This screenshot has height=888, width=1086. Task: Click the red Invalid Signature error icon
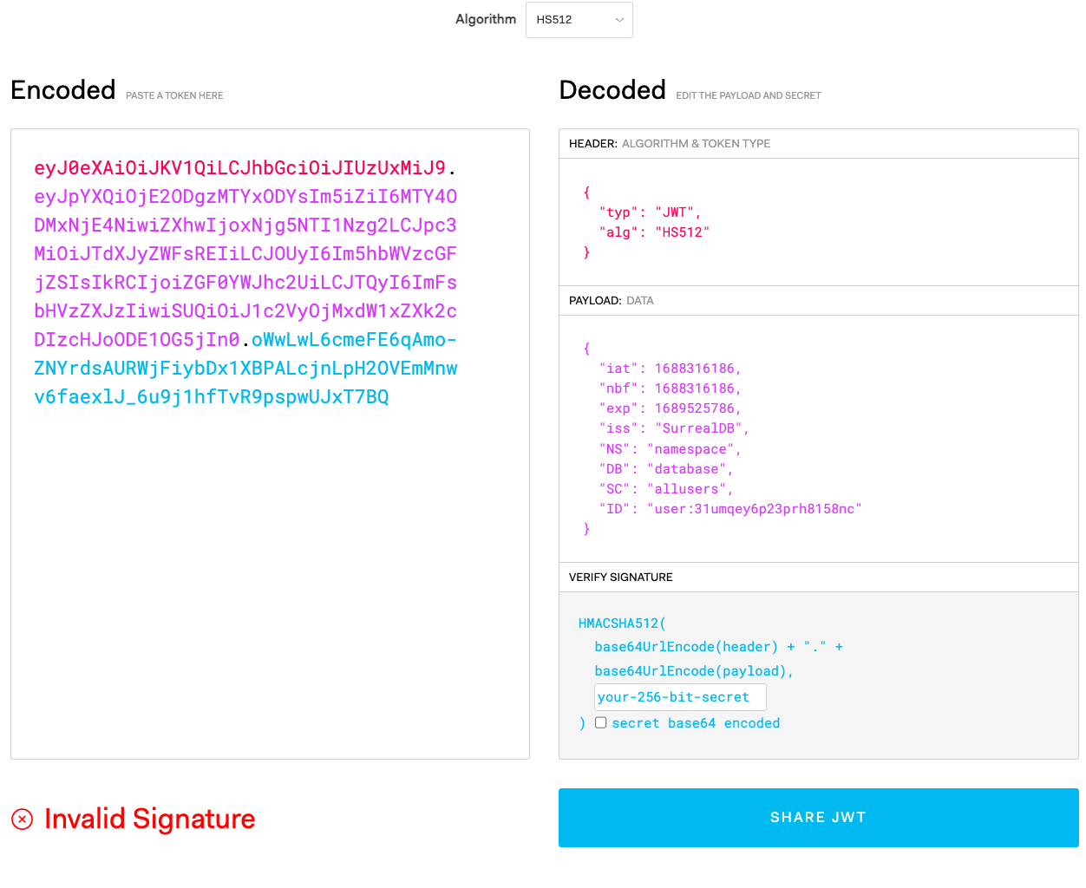click(x=22, y=818)
